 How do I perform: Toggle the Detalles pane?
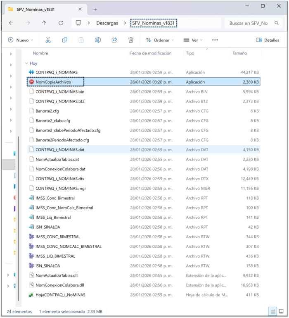(x=268, y=40)
